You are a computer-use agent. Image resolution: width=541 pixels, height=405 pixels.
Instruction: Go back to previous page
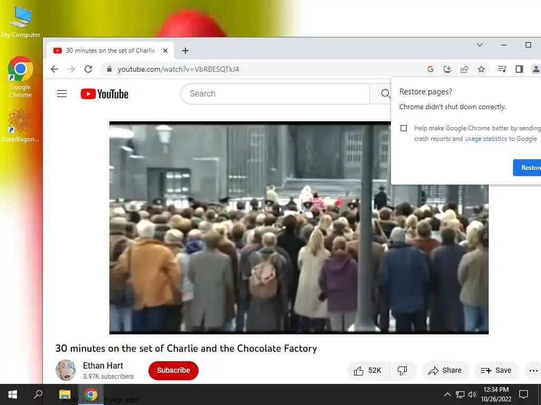(54, 69)
